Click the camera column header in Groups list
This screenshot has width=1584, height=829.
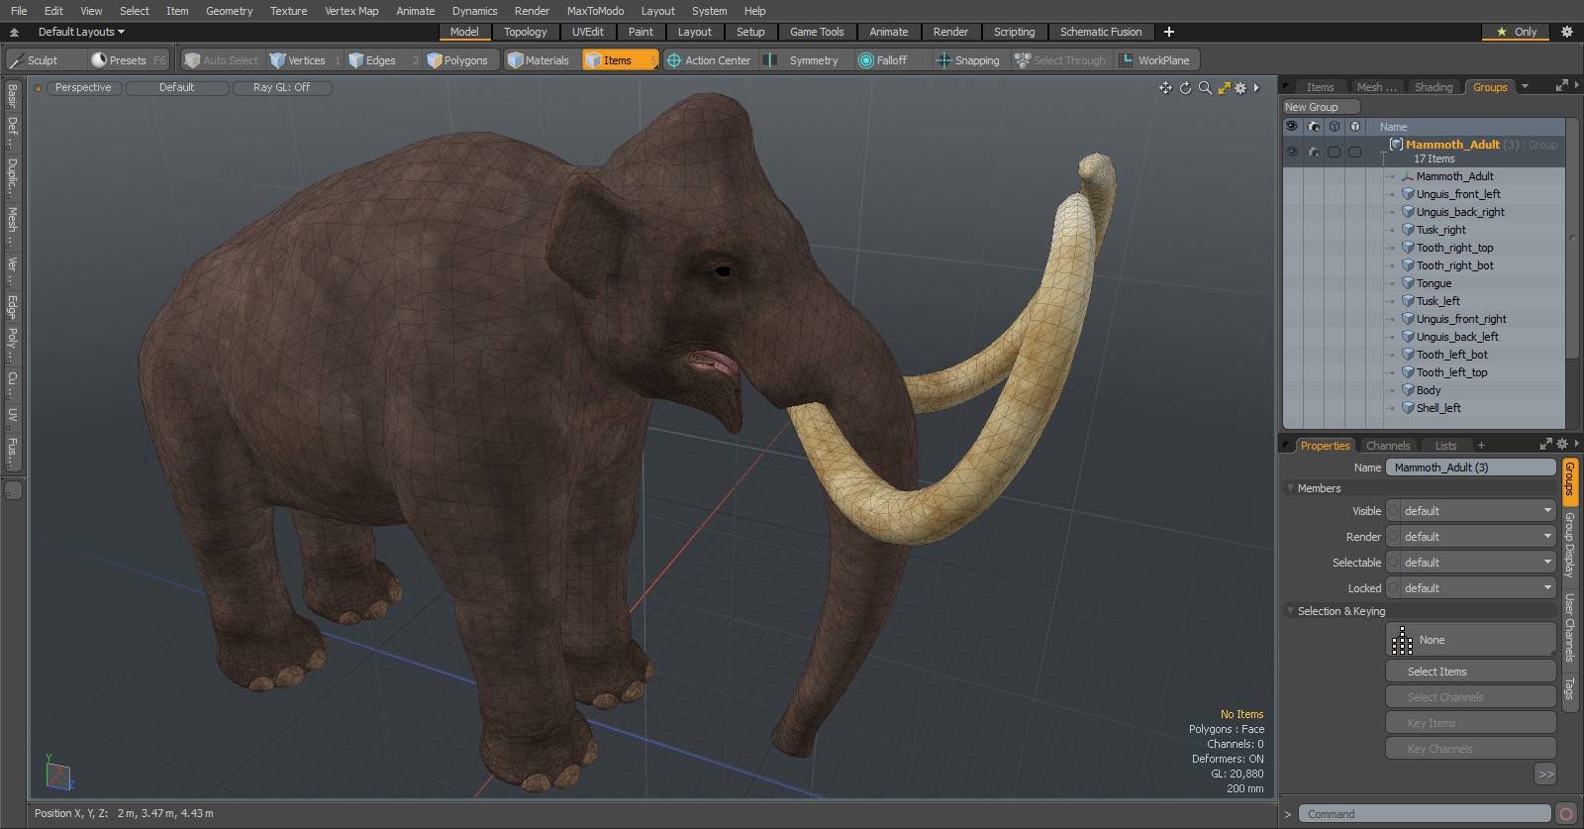tap(1314, 127)
